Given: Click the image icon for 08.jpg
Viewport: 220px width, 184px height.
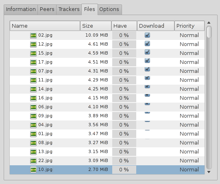Looking at the screenshot, I should point(33,143).
